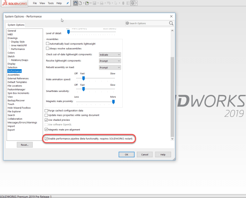
Task: Open a file with the Open icon
Action: pyautogui.click(x=87, y=3)
